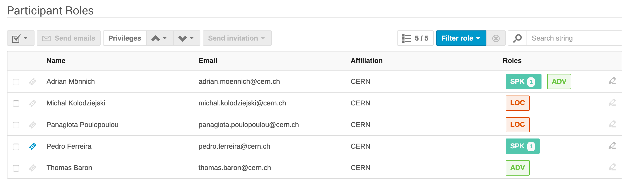Screen dimensions: 633x190
Task: Open the Send invitation dropdown
Action: pyautogui.click(x=237, y=38)
